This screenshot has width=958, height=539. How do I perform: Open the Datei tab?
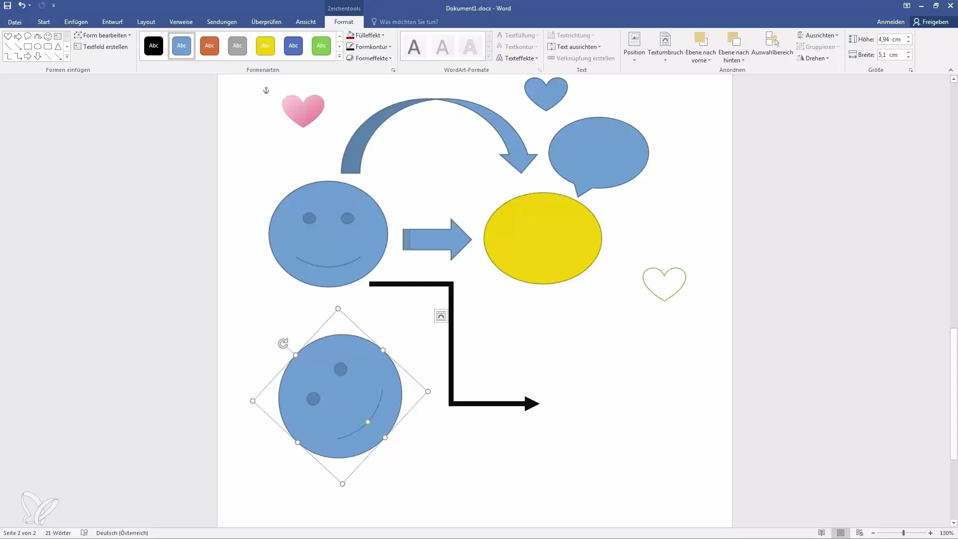coord(14,22)
